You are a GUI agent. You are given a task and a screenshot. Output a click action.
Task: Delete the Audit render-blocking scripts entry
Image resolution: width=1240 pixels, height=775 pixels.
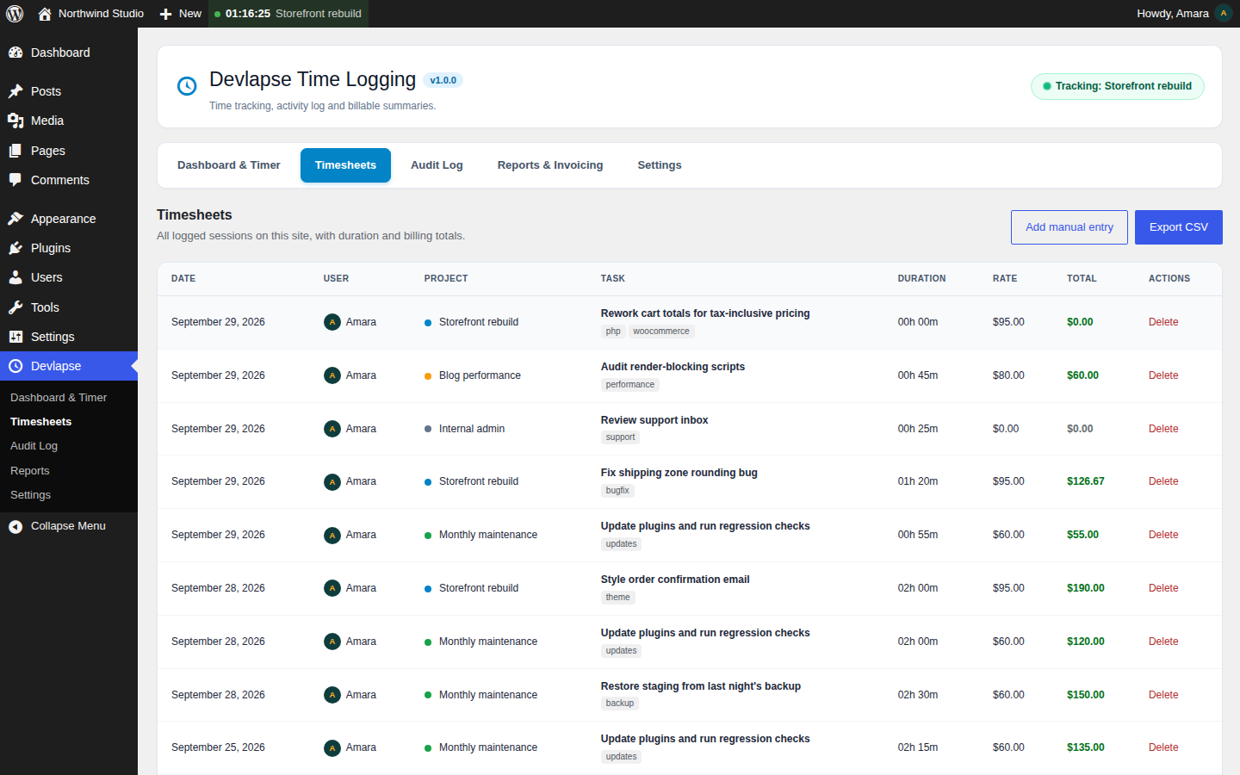pyautogui.click(x=1163, y=375)
